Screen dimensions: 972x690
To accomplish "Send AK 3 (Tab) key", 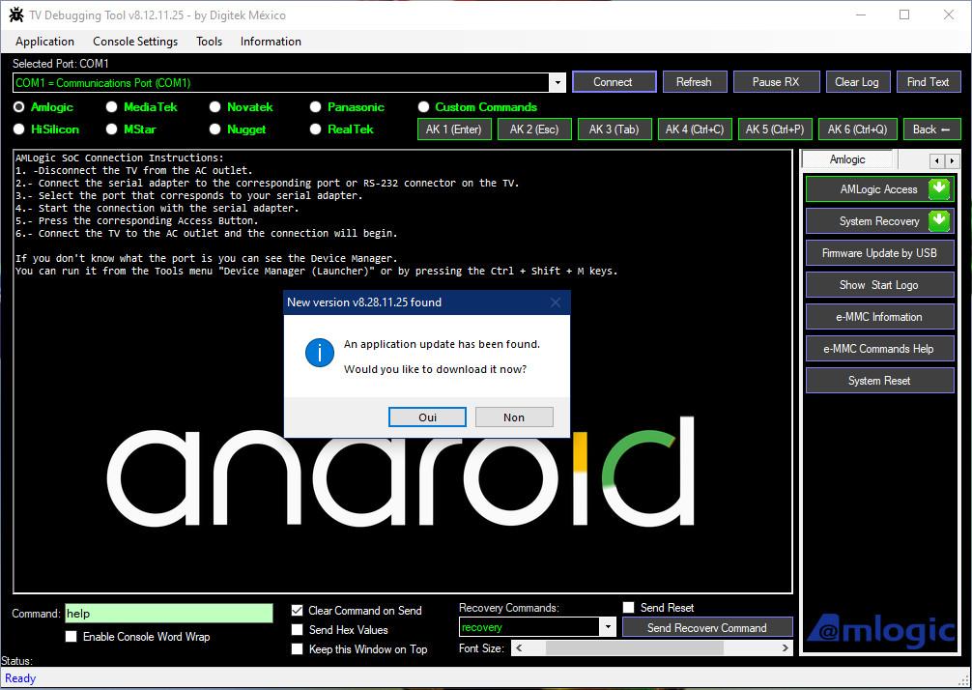I will point(615,129).
